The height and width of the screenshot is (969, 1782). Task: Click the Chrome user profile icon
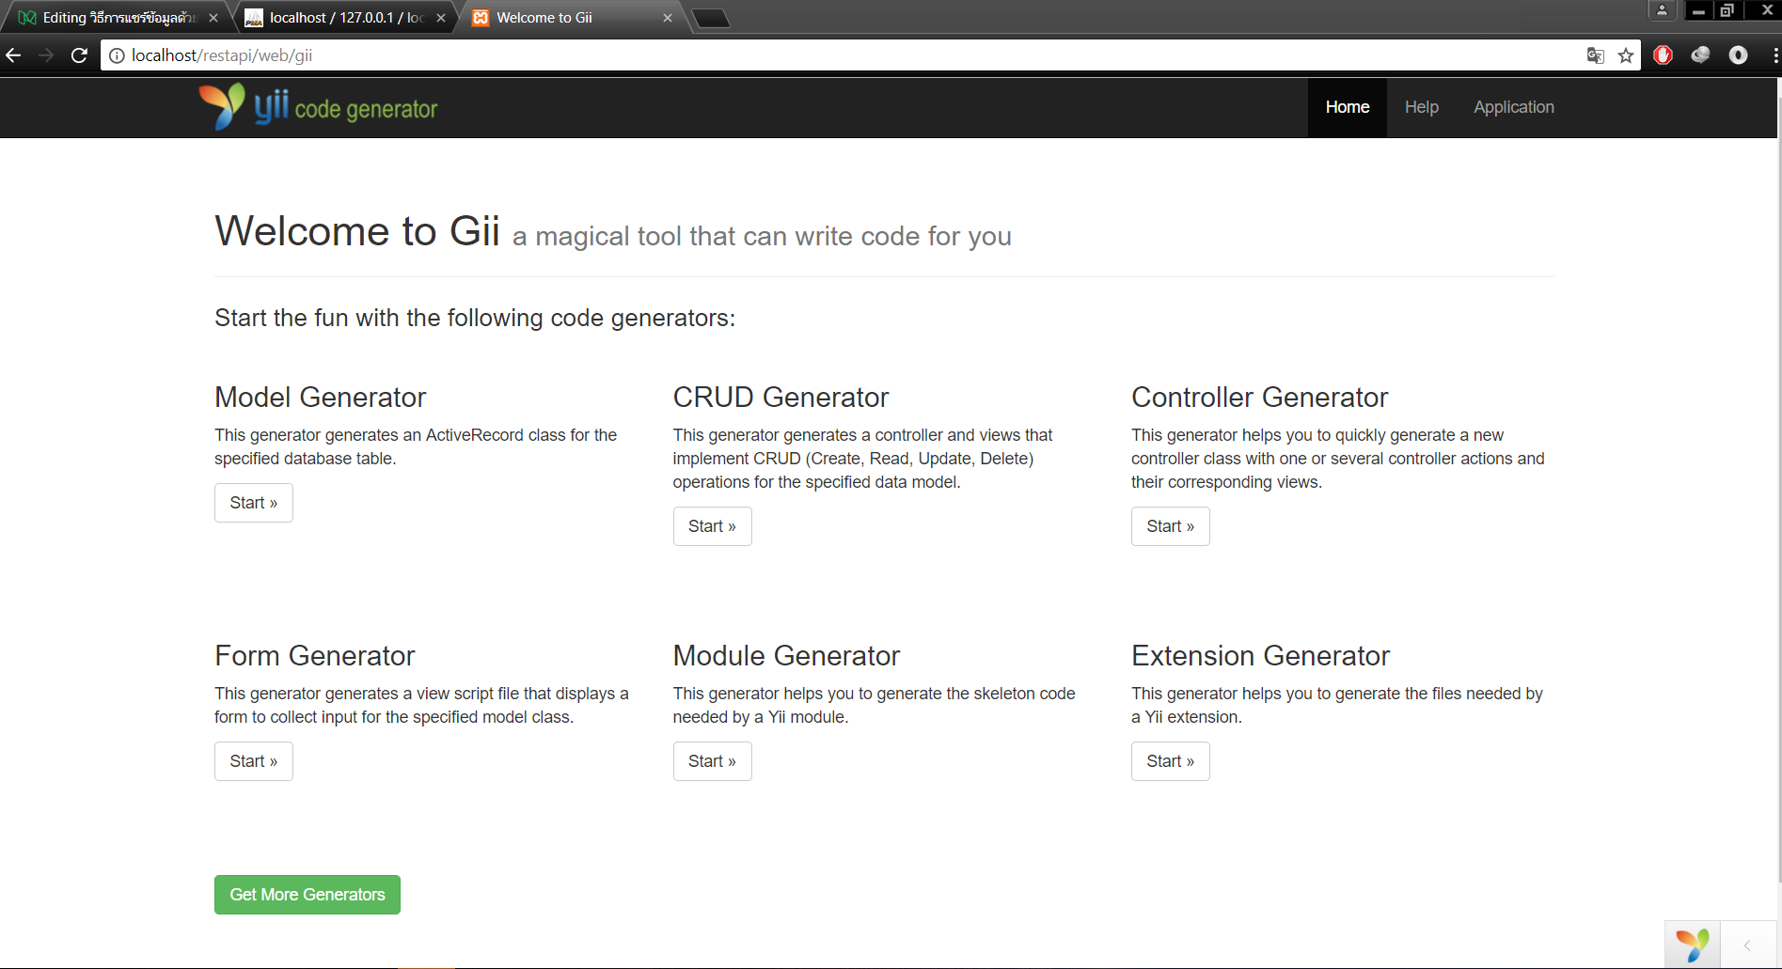1662,10
